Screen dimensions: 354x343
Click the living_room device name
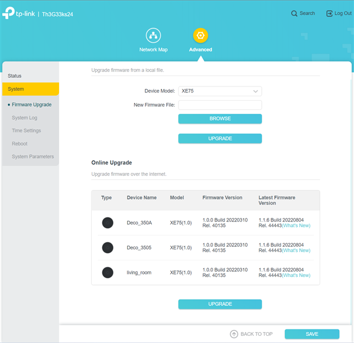(139, 272)
